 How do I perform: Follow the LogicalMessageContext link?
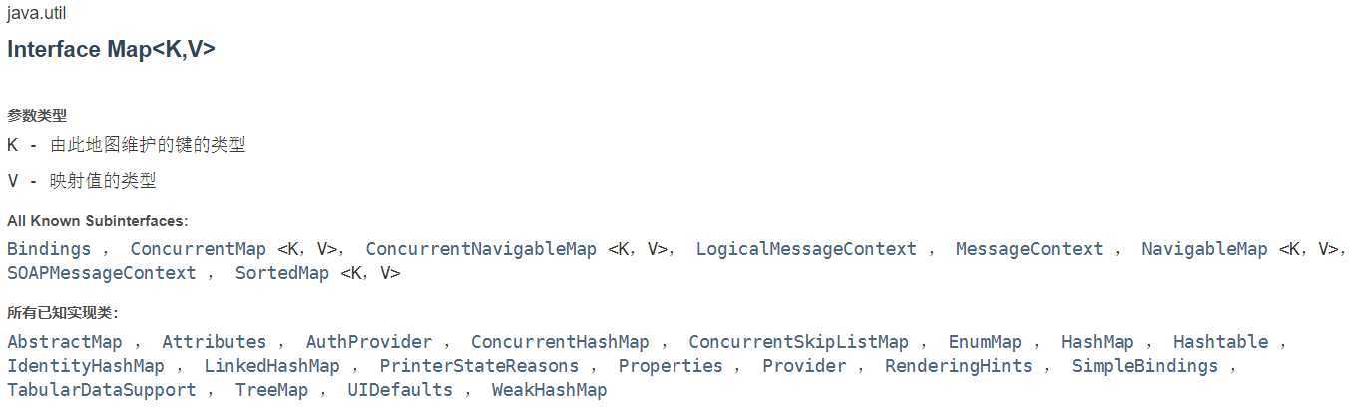click(805, 249)
